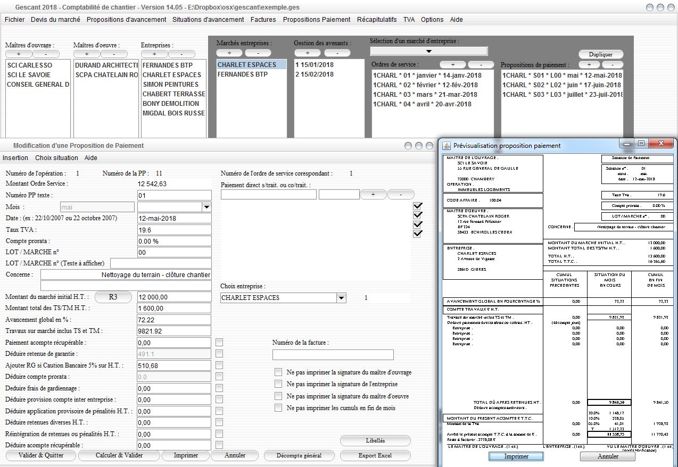This screenshot has width=678, height=467.
Task: Click the Valider & Quitter button
Action: coord(41,455)
